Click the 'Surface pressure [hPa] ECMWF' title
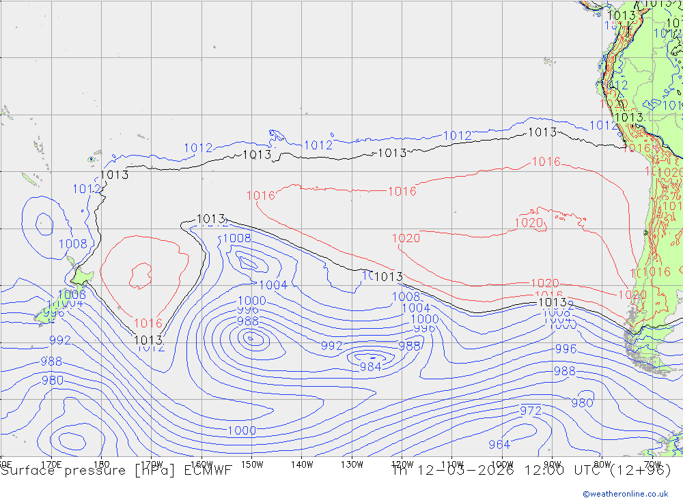Viewport: 683px width, 500px height. [116, 471]
